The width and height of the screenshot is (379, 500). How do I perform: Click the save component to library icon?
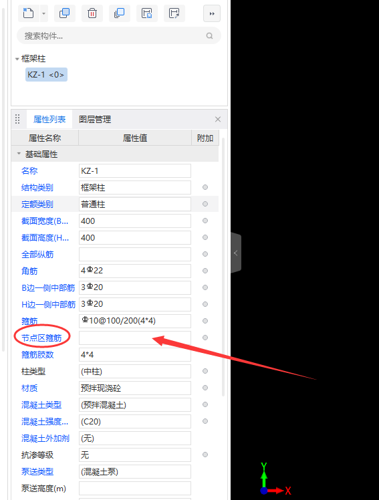click(147, 13)
